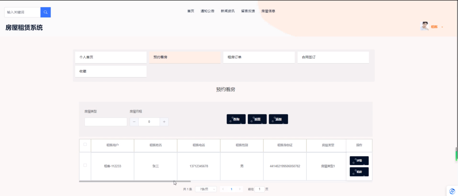Image resolution: width=458 pixels, height=196 pixels.
Task: Go to the previous page arrow
Action: tap(223, 189)
